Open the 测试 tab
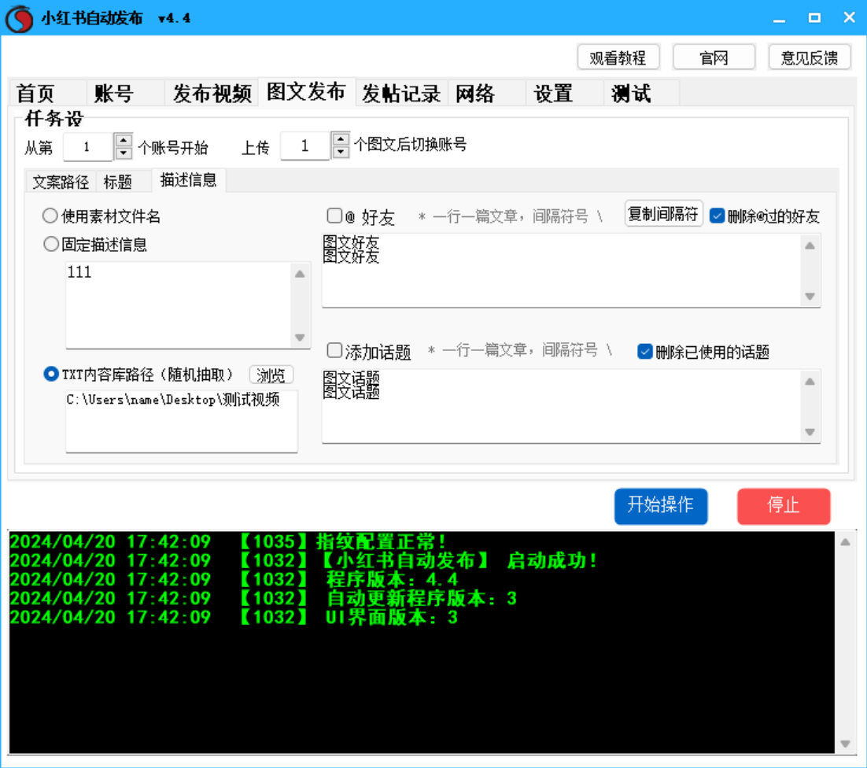867x768 pixels. click(x=642, y=93)
